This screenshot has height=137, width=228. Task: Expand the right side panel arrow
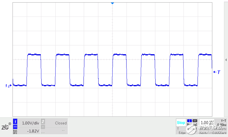(x=226, y=60)
